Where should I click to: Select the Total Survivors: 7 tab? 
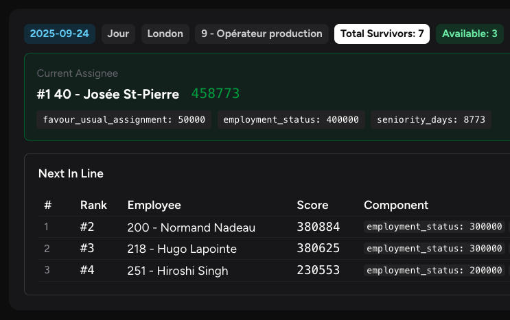[382, 34]
